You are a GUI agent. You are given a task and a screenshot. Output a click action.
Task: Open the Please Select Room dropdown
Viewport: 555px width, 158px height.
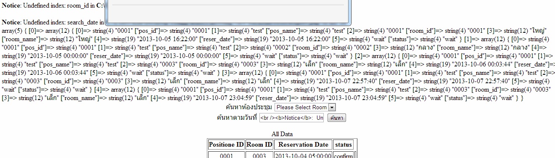305,108
